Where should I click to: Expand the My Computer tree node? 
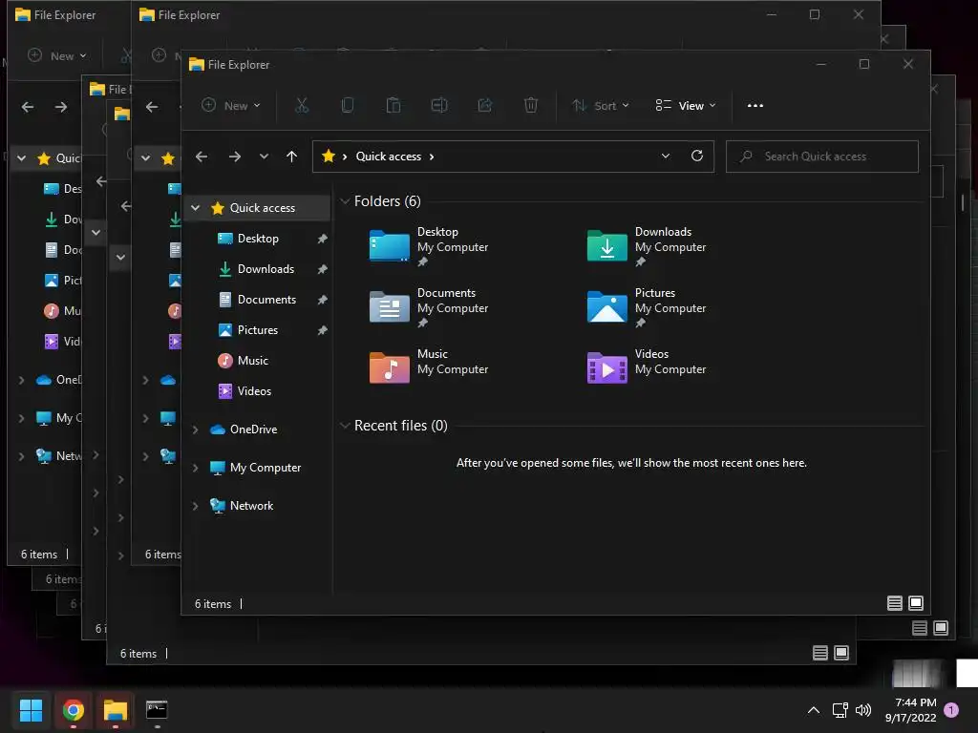[x=195, y=468]
